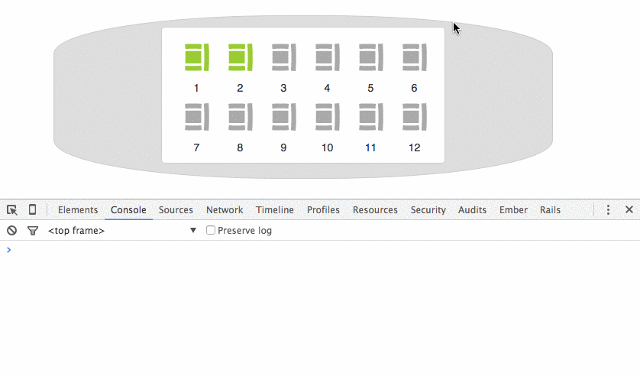Clear the console log icon
The width and height of the screenshot is (640, 376).
point(12,230)
